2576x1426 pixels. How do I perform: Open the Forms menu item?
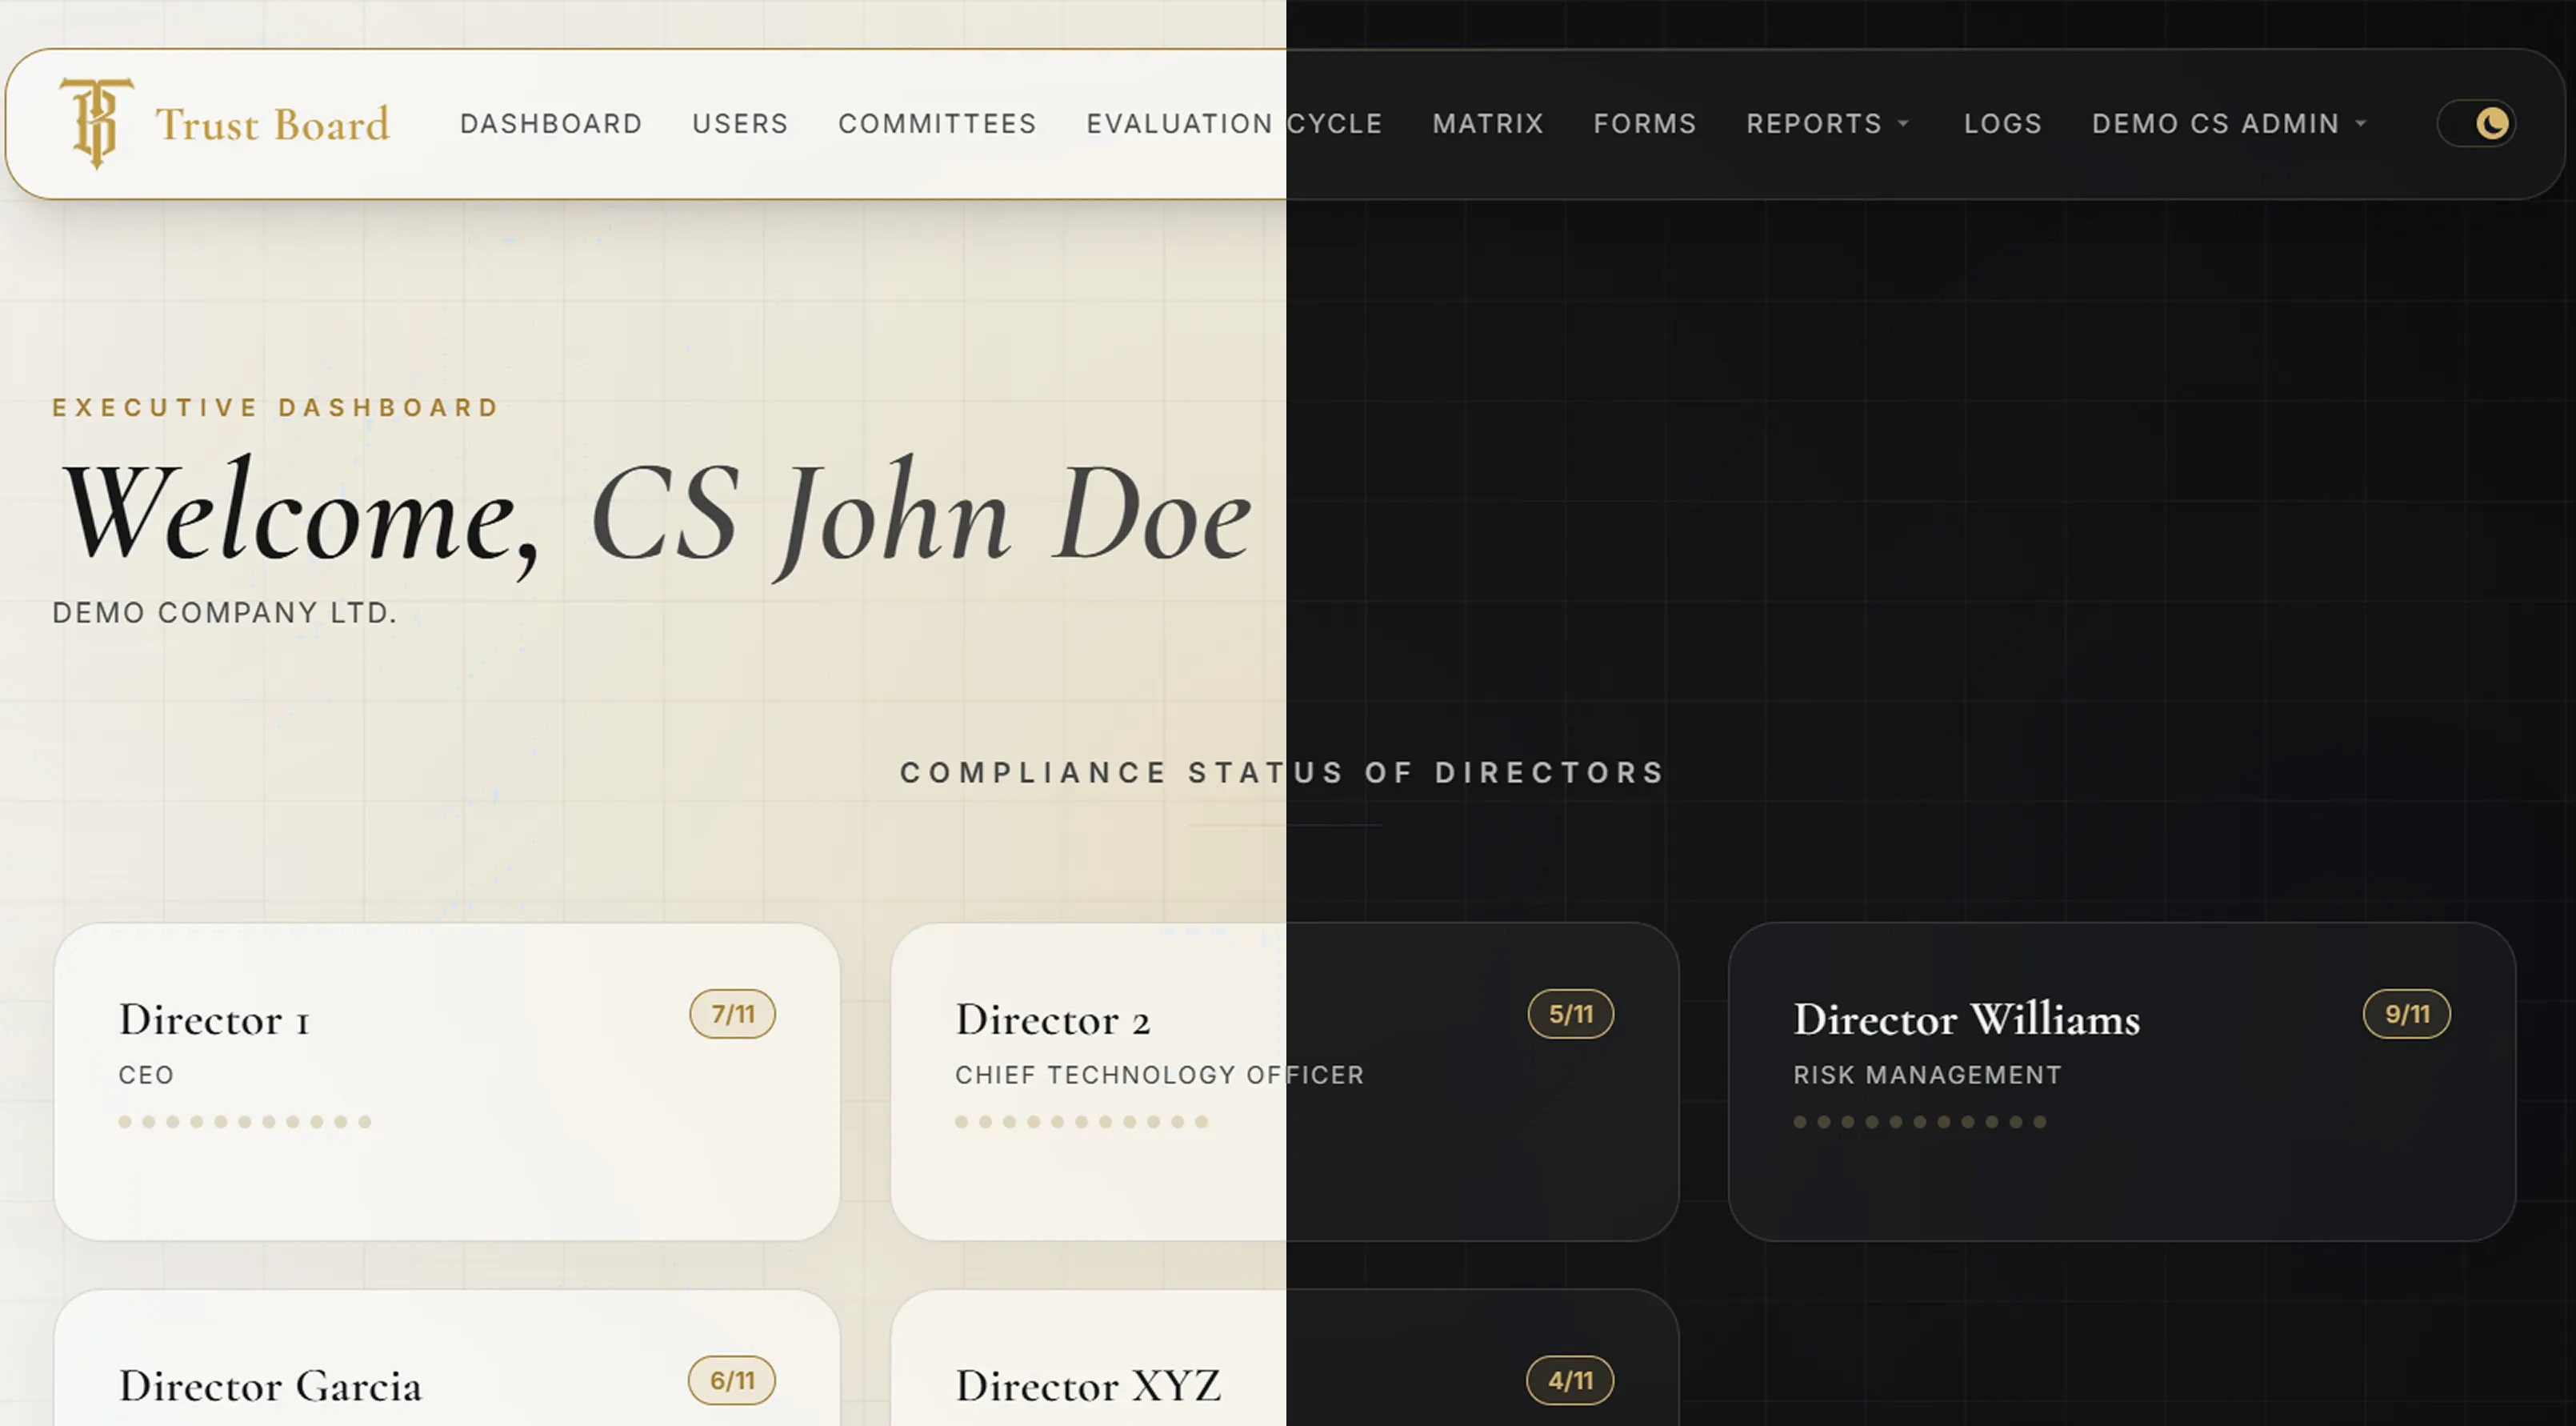1645,124
